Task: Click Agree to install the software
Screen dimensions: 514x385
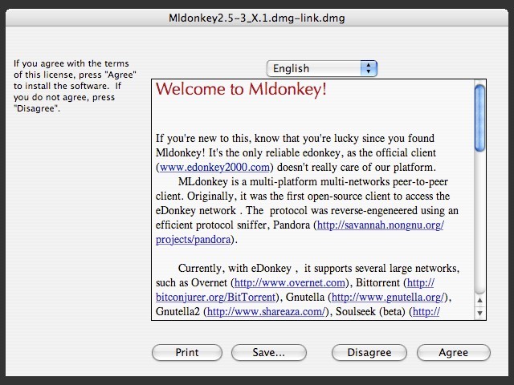Action: (454, 352)
